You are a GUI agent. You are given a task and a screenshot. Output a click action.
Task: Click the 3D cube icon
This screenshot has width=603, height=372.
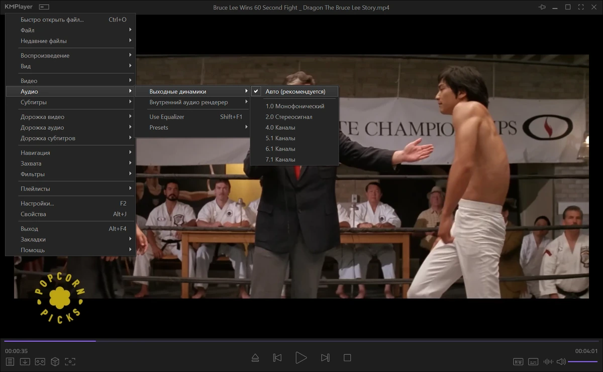[x=55, y=361]
